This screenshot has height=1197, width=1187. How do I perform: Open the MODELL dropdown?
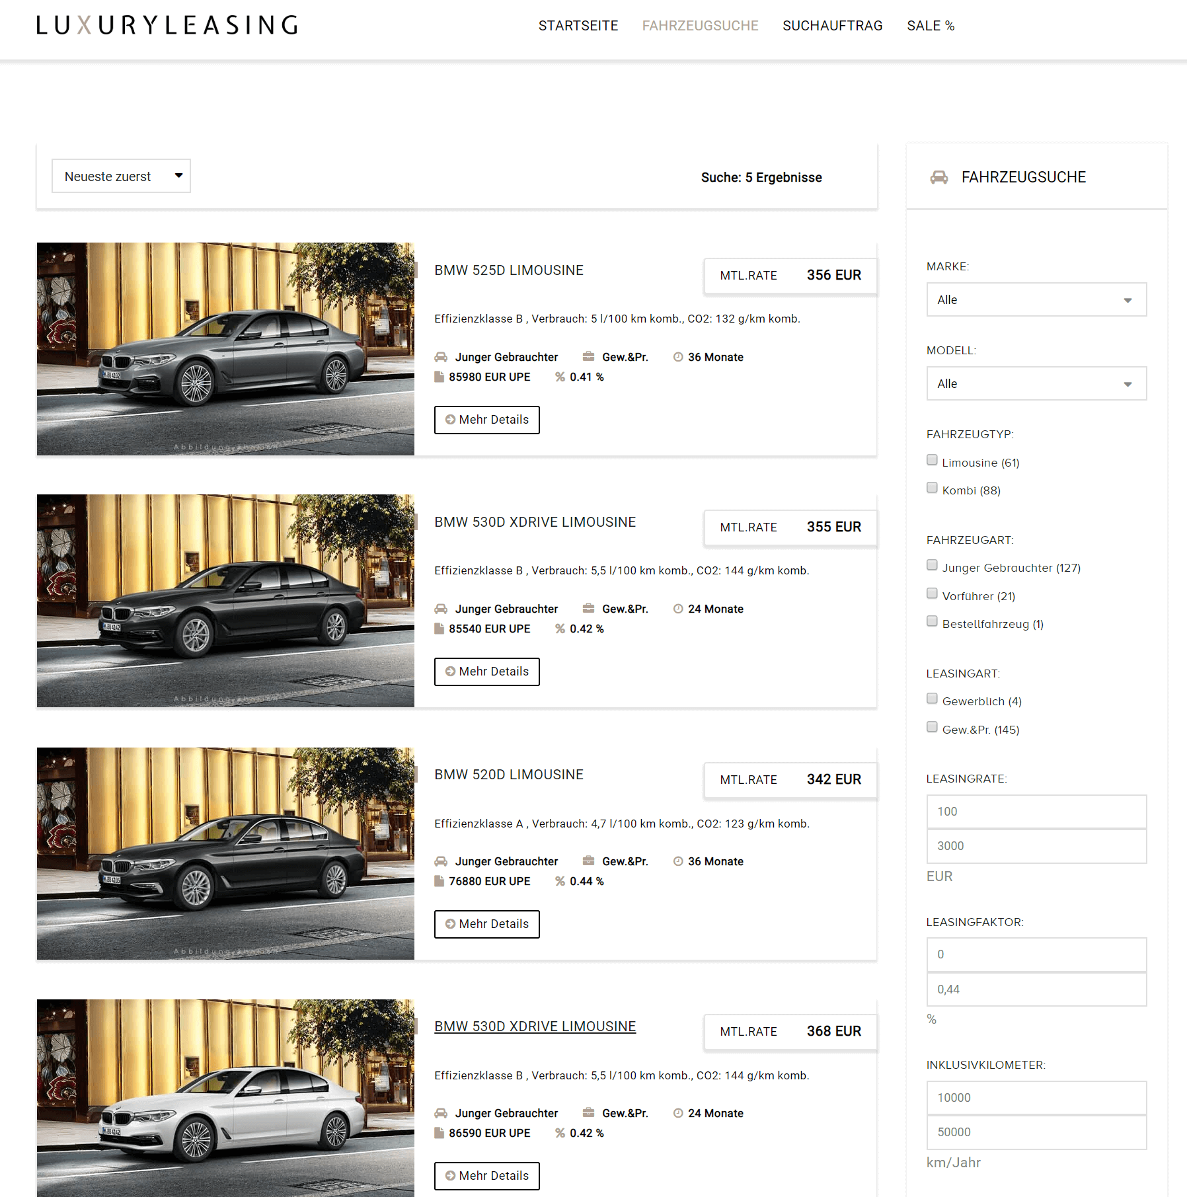pyautogui.click(x=1036, y=383)
